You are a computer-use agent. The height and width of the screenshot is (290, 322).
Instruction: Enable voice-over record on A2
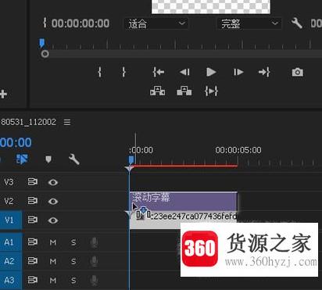coord(94,262)
